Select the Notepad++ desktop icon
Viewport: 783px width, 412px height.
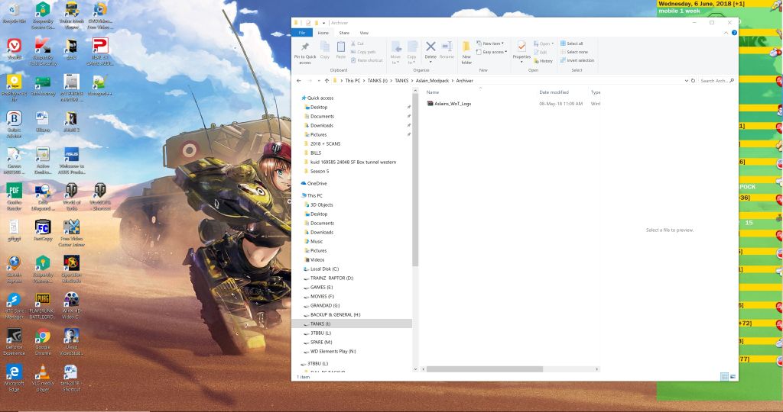[x=100, y=85]
